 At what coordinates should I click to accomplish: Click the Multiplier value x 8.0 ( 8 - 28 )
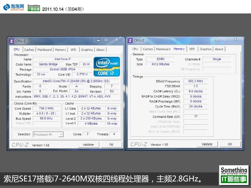pyautogui.click(x=46, y=114)
